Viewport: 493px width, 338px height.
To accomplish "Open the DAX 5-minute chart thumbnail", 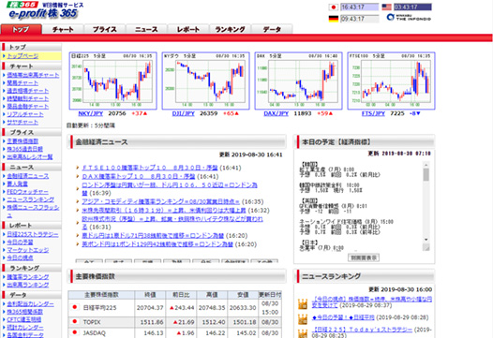I will [298, 81].
